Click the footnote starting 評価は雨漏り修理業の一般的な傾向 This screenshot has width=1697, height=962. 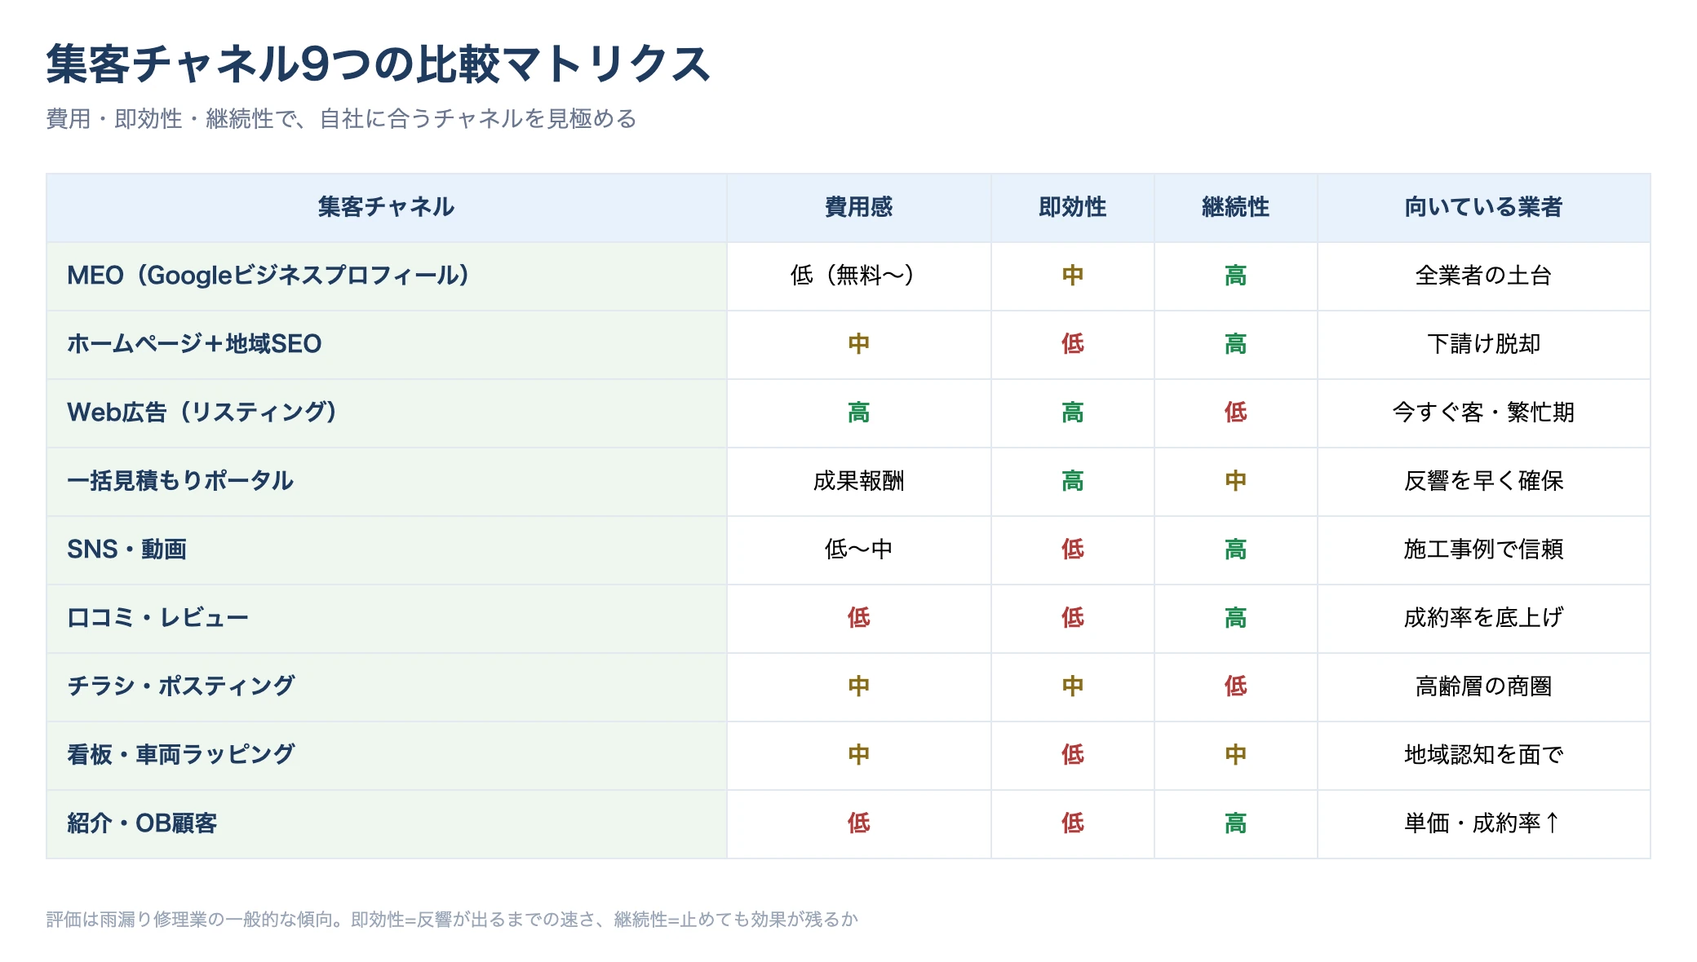[x=452, y=920]
